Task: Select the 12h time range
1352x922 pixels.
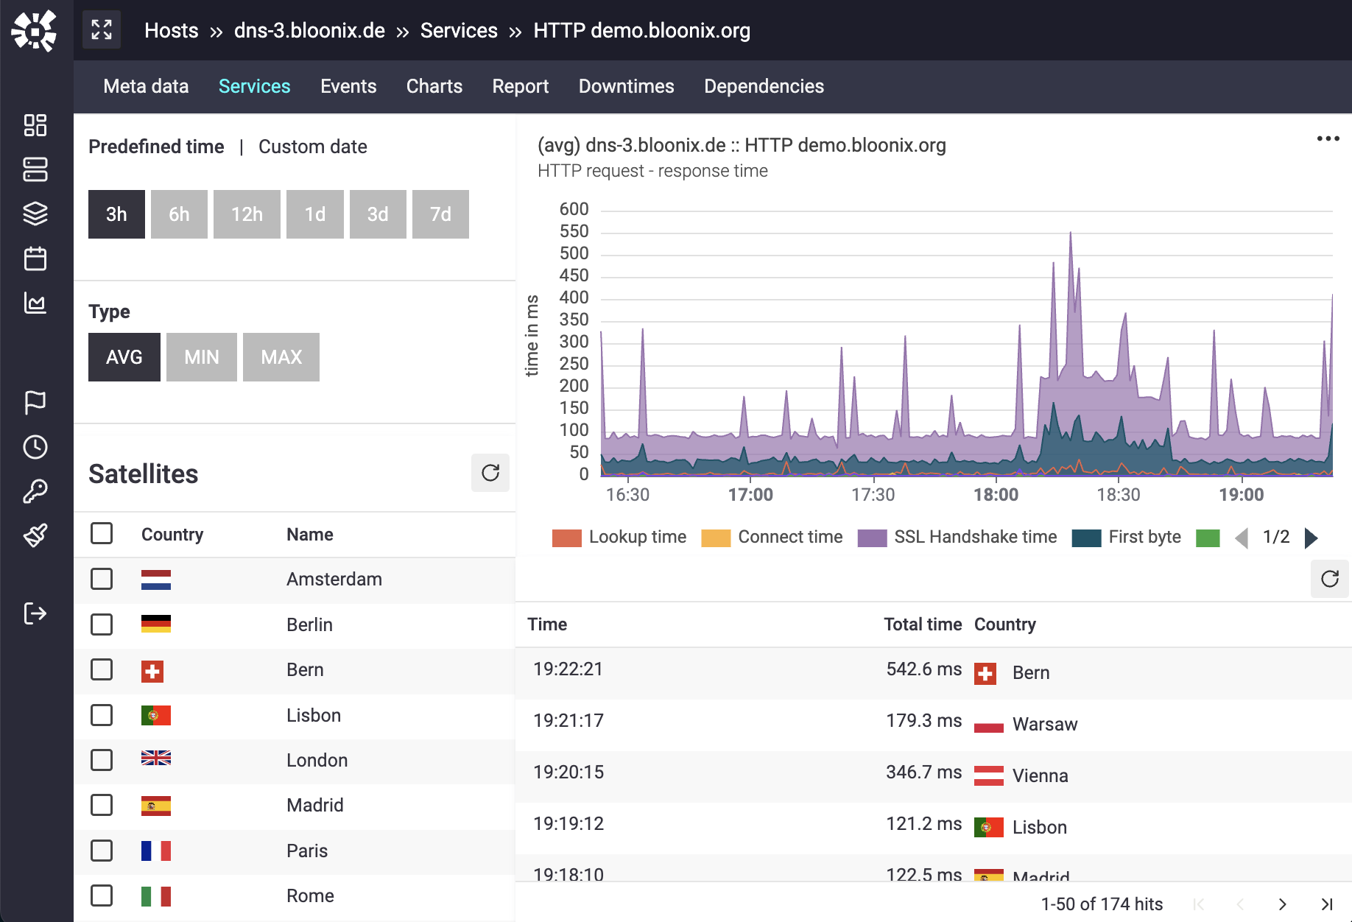Action: click(x=247, y=214)
